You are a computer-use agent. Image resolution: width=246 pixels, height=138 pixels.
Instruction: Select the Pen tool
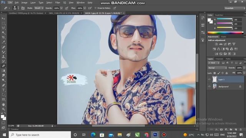(x=3, y=85)
